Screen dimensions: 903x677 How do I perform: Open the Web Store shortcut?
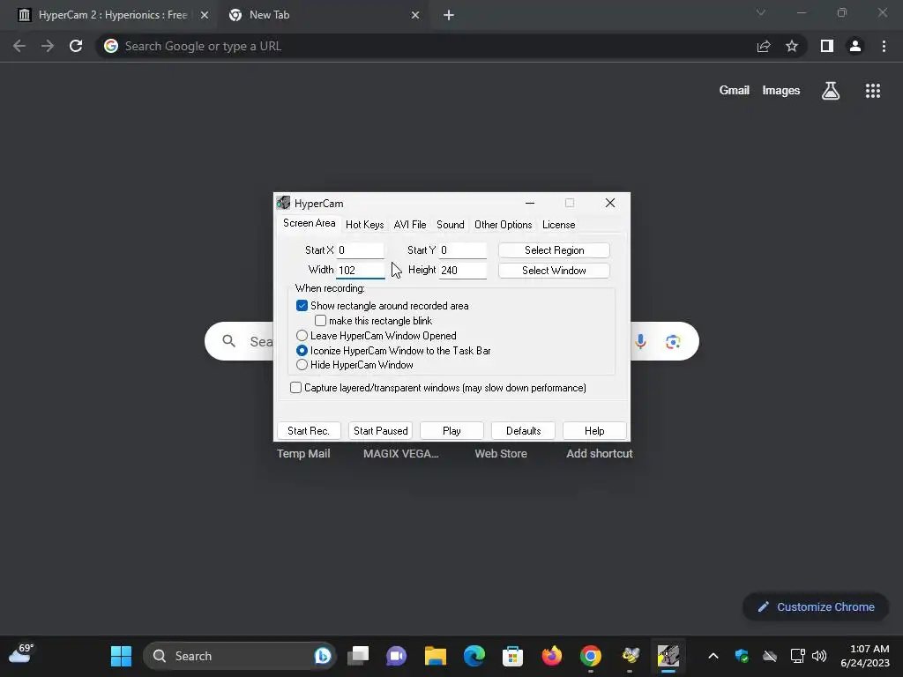pyautogui.click(x=501, y=454)
